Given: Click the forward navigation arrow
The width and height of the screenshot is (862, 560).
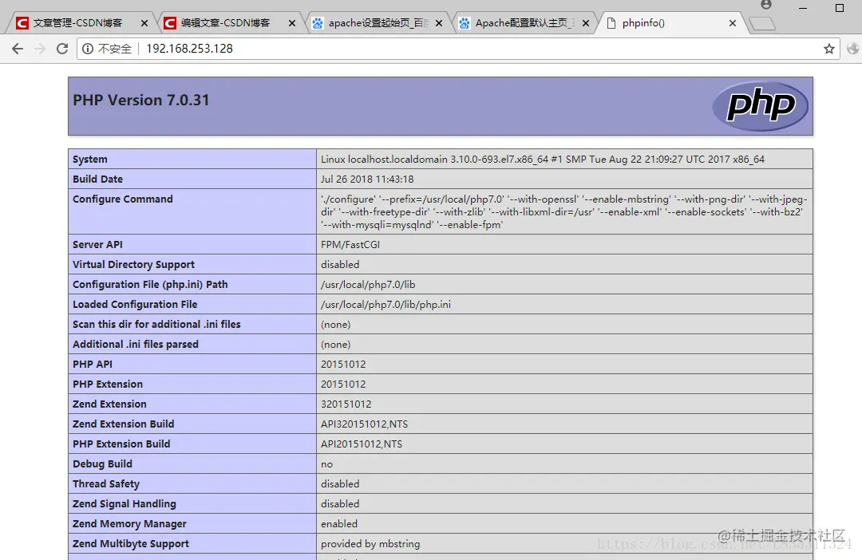Looking at the screenshot, I should pos(40,49).
